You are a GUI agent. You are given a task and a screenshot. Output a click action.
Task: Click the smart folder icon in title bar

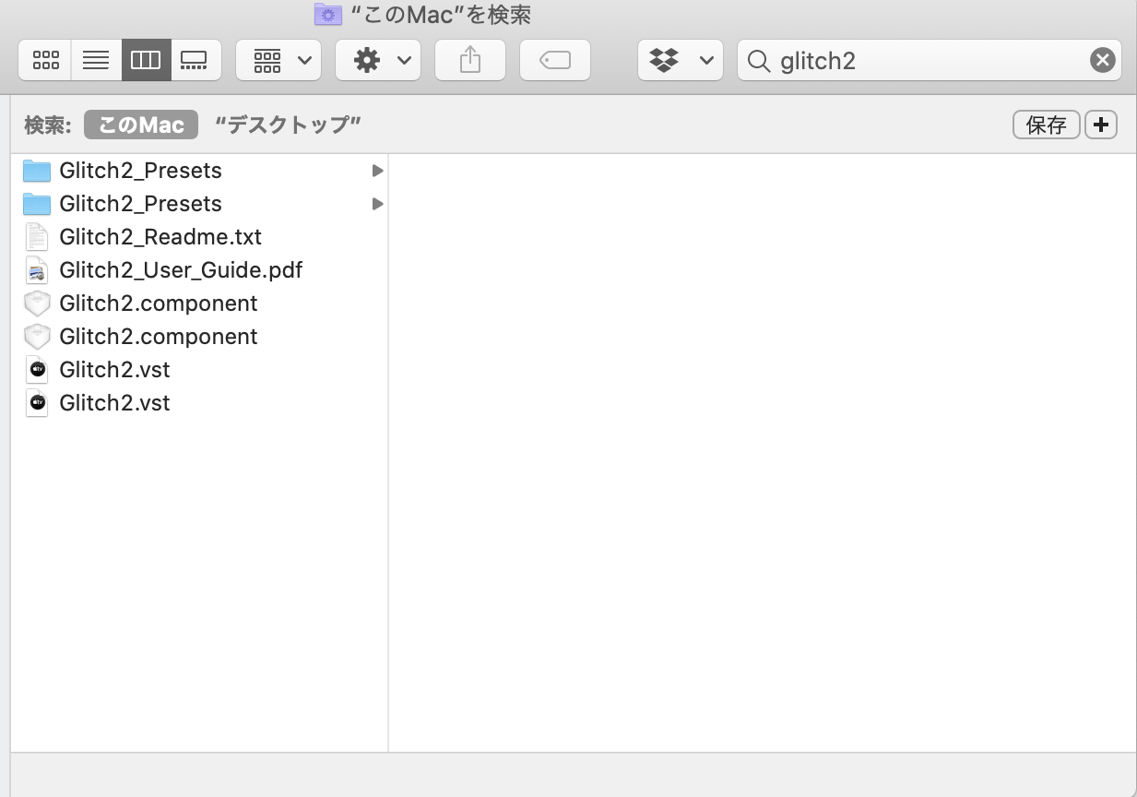327,14
